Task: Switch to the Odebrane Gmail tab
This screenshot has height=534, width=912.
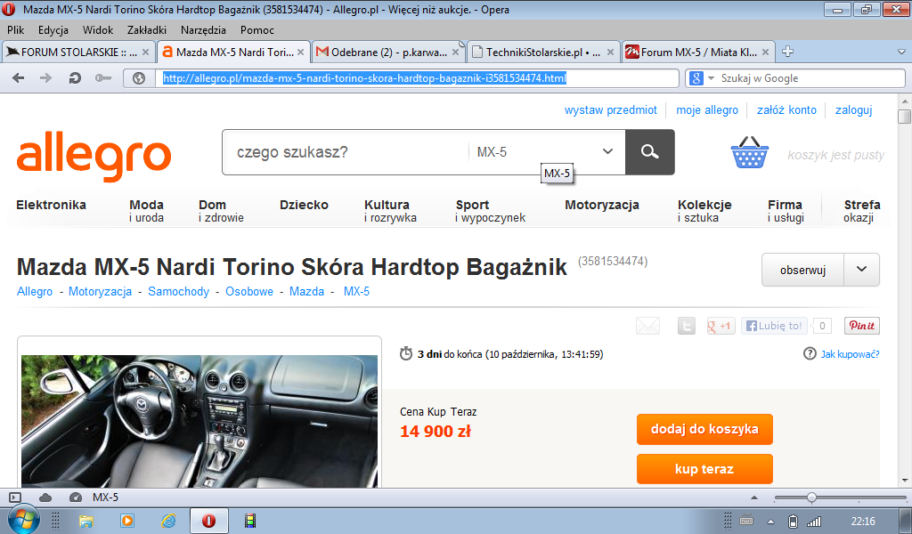Action: click(x=387, y=52)
